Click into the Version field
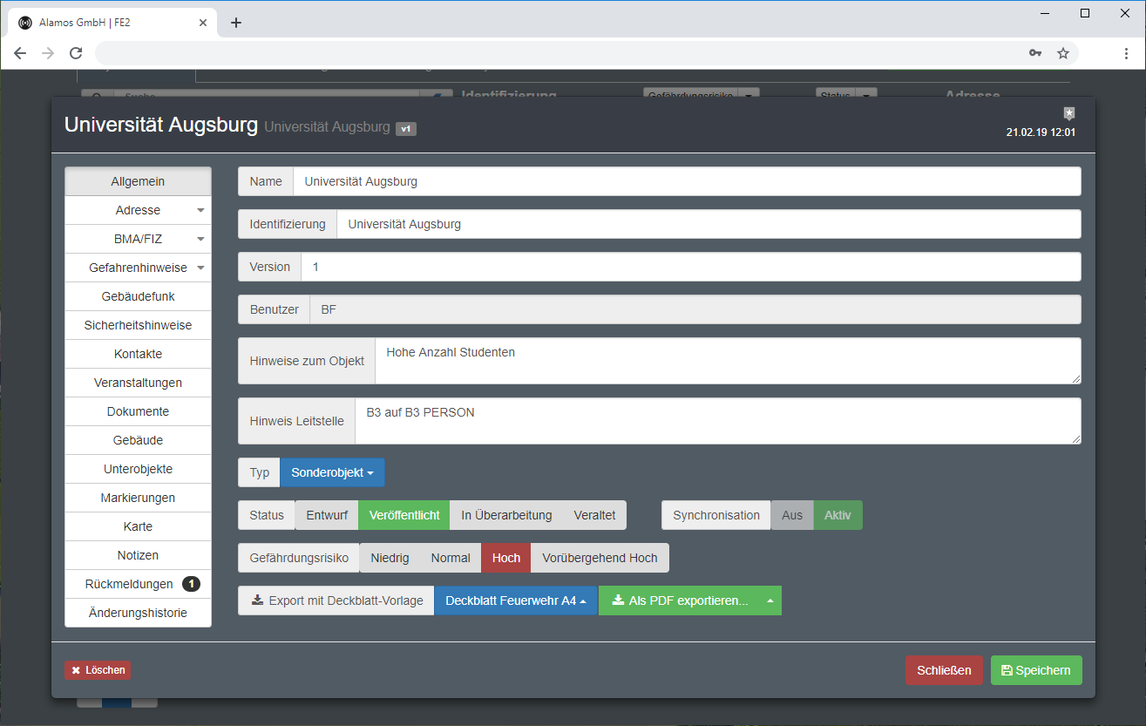The width and height of the screenshot is (1146, 726). point(691,267)
